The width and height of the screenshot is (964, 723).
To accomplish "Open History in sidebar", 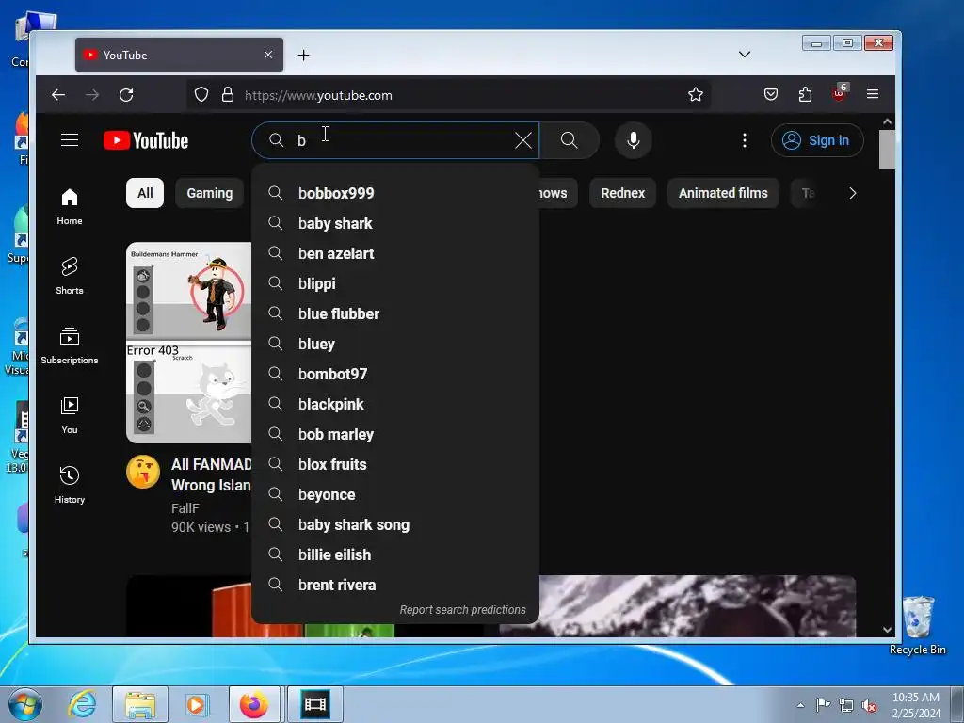I will 70,485.
